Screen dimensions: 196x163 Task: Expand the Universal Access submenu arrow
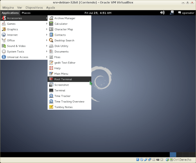coord(47,57)
